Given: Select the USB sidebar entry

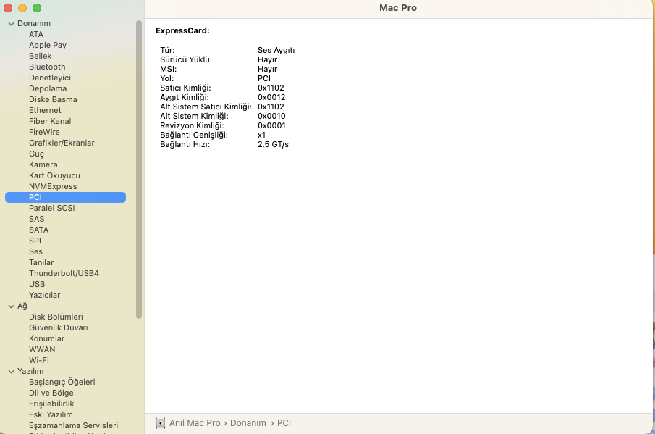Looking at the screenshot, I should 37,284.
